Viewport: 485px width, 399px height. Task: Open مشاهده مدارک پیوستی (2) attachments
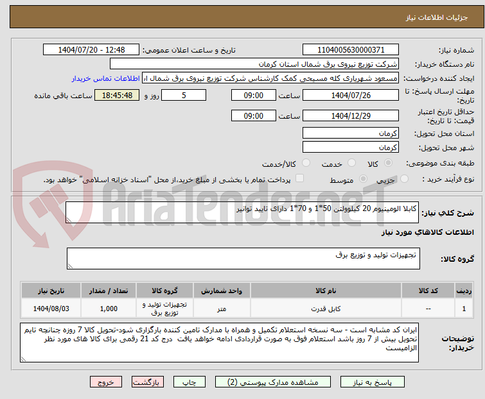tap(273, 382)
